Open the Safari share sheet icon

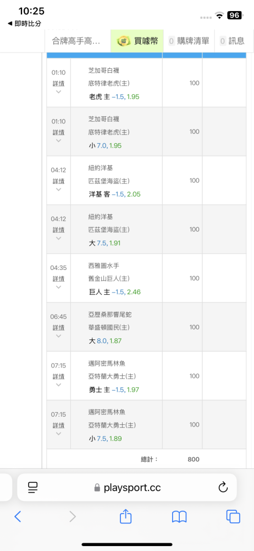125,516
